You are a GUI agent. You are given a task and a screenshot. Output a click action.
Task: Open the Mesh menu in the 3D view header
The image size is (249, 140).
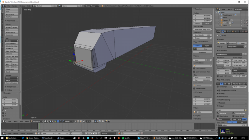pos(27,121)
